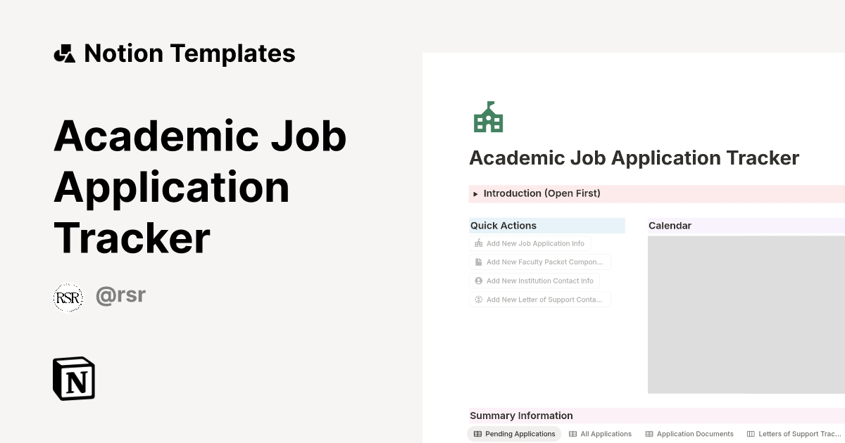This screenshot has height=443, width=845.
Task: Open the Application Documents view
Action: [694, 434]
